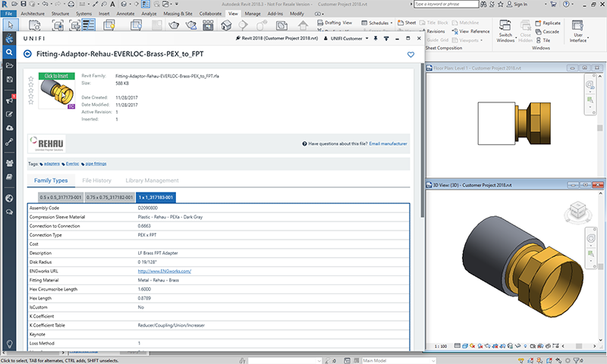Select the 0.75 x 0.75_317182-001 family type
The height and width of the screenshot is (364, 607).
pyautogui.click(x=109, y=197)
